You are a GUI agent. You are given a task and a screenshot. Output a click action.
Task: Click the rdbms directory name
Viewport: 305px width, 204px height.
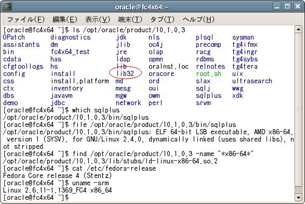pyautogui.click(x=205, y=59)
